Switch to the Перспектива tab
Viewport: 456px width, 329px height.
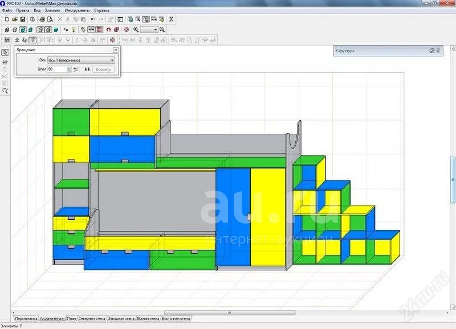pos(26,319)
